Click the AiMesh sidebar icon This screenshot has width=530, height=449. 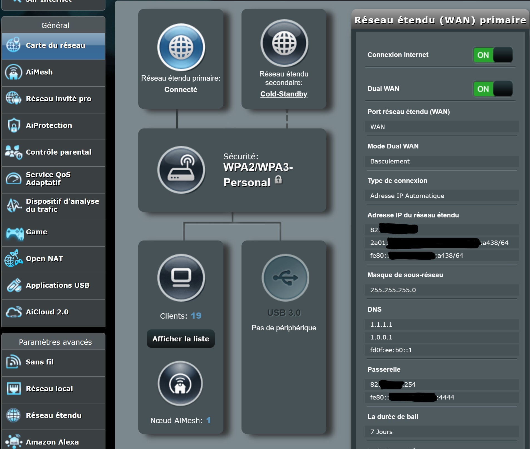pos(13,72)
